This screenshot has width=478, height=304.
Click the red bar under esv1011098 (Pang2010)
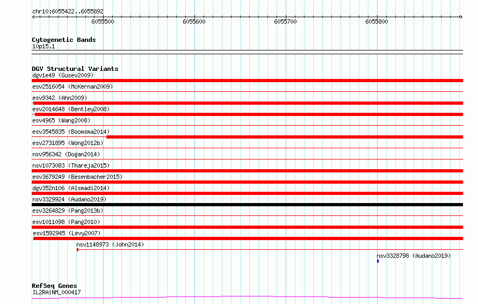pyautogui.click(x=247, y=227)
